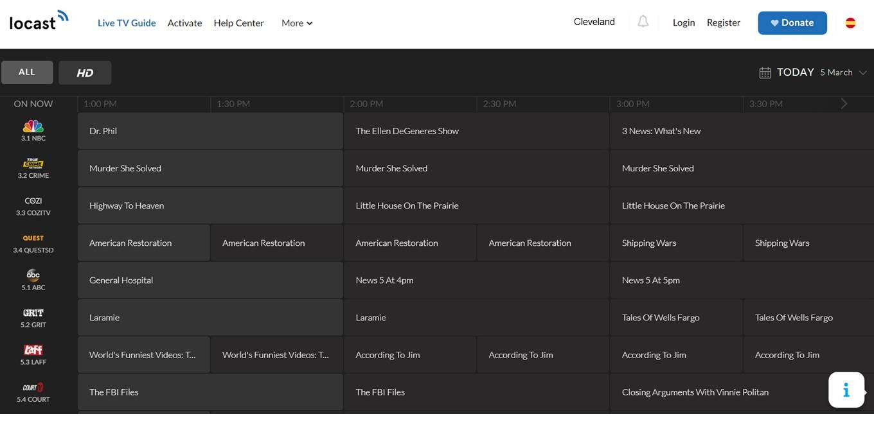The height and width of the screenshot is (441, 874).
Task: Select the Dr. Phil program listing
Action: 210,131
